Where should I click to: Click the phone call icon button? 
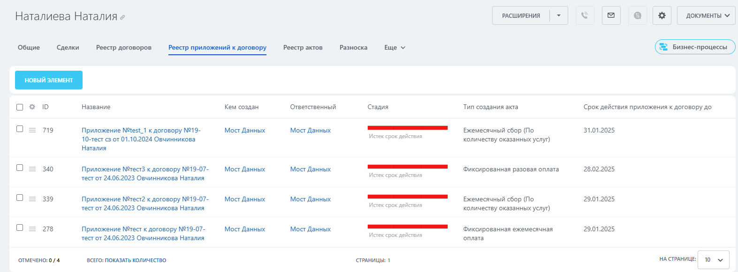click(x=585, y=15)
